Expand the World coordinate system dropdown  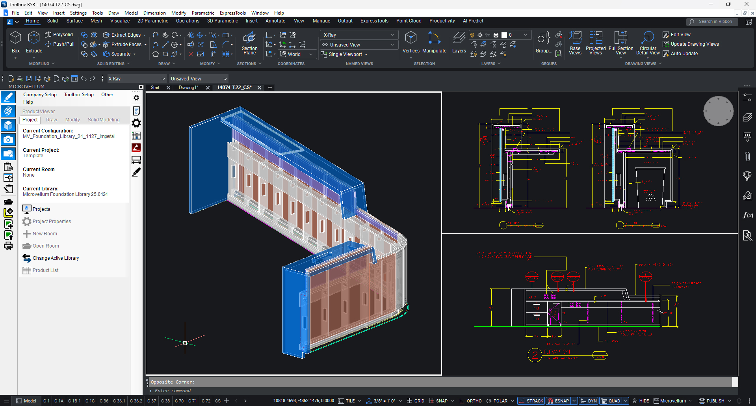[297, 54]
